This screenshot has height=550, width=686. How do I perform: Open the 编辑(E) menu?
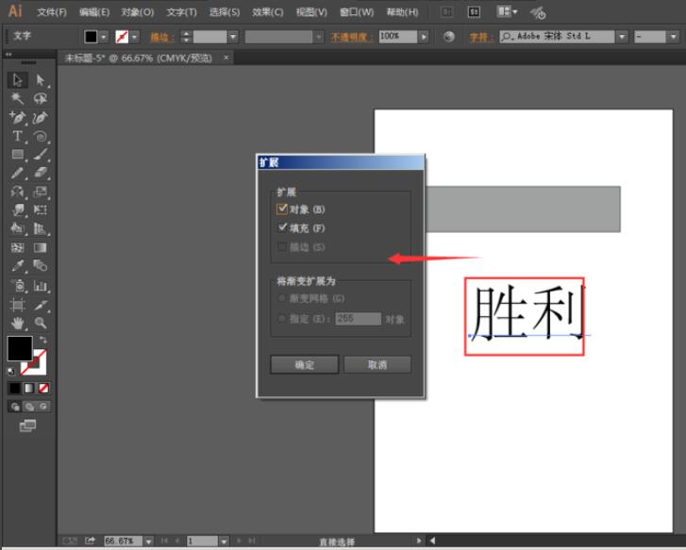coord(94,12)
